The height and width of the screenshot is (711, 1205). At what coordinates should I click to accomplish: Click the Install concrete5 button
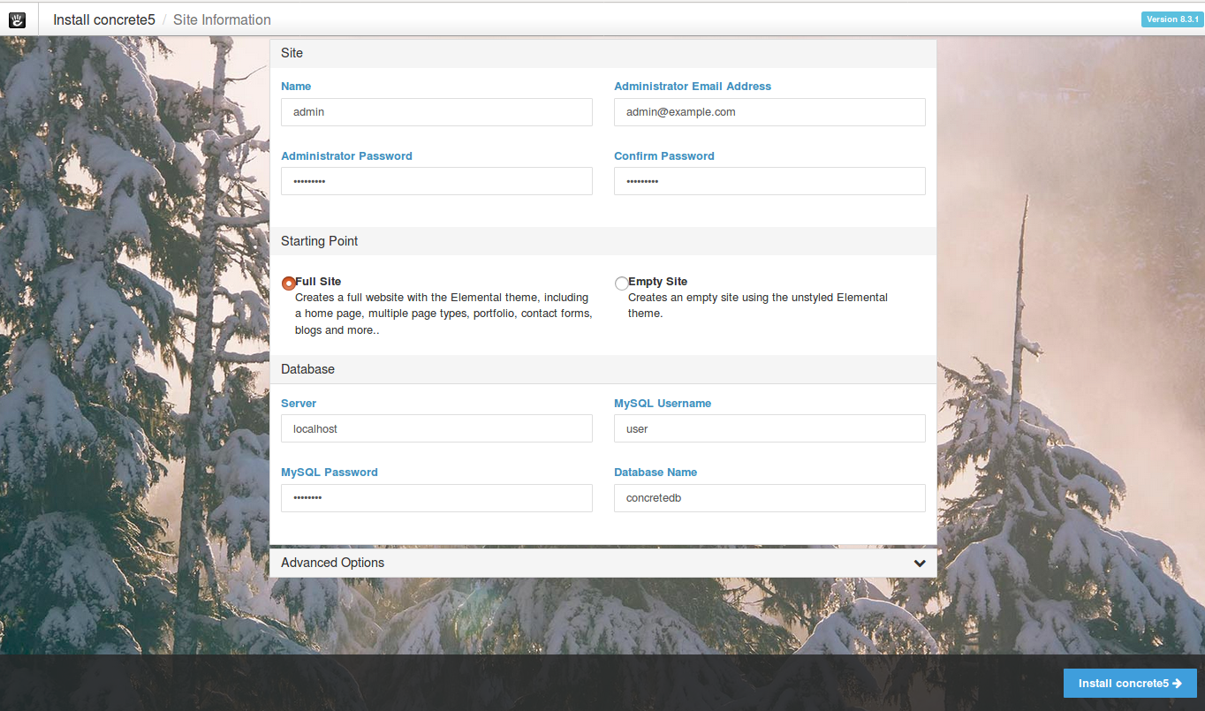click(x=1130, y=684)
